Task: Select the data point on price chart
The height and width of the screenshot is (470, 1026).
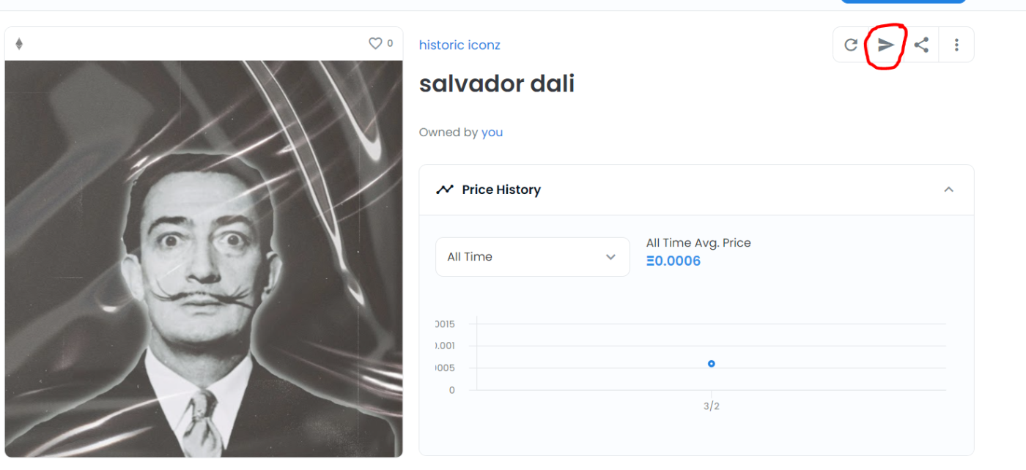Action: tap(711, 364)
